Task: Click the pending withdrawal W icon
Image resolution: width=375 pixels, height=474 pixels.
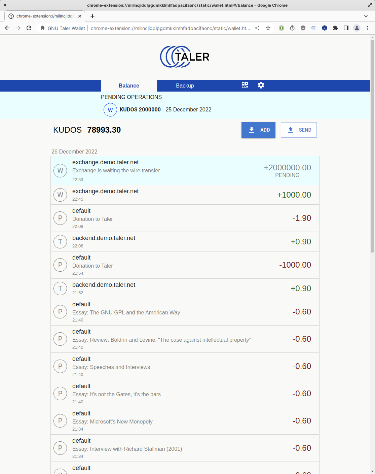Action: coord(110,110)
